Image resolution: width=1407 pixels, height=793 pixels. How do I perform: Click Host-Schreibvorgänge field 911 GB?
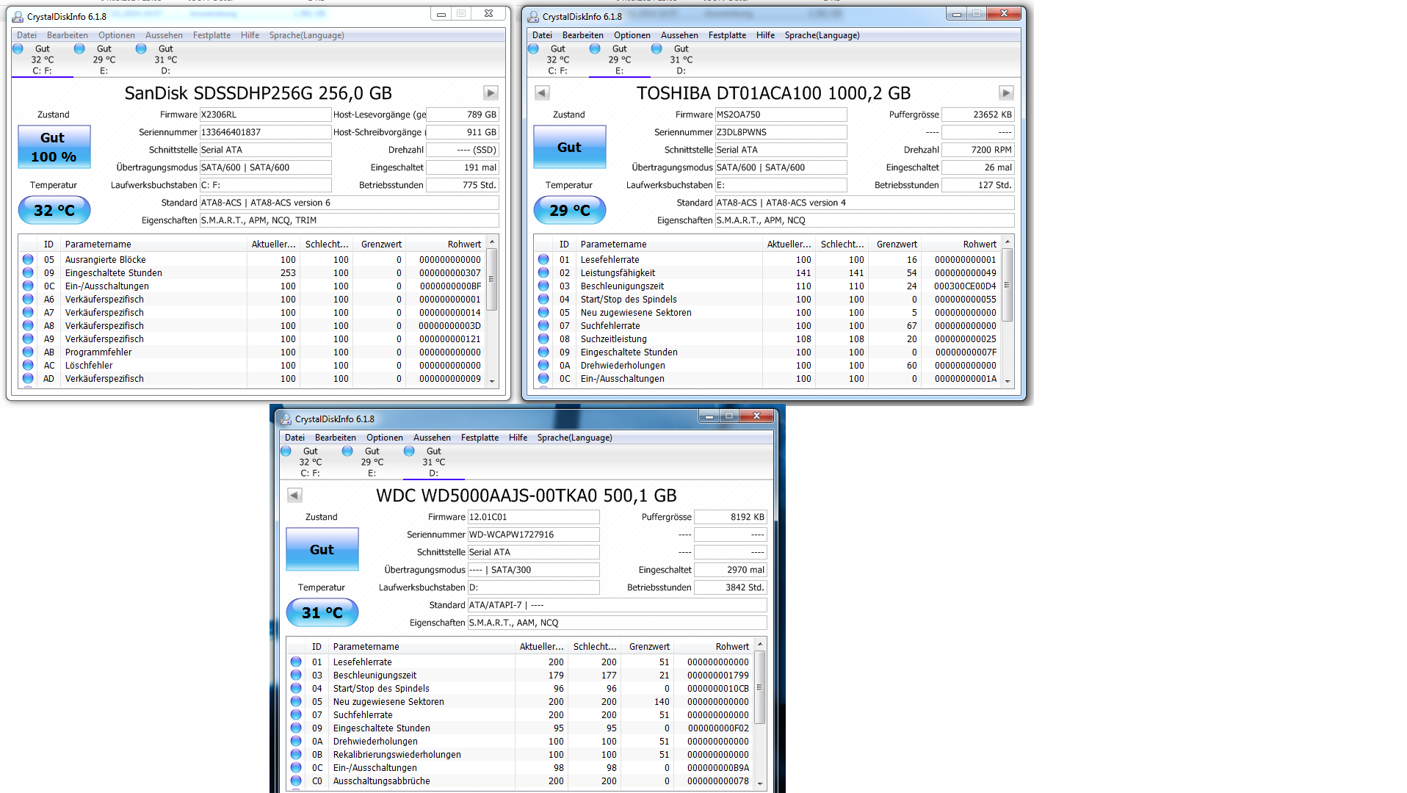pyautogui.click(x=463, y=132)
